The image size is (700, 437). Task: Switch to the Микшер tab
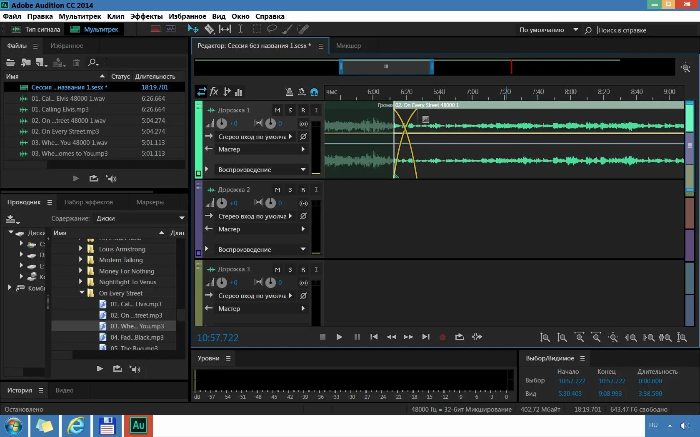[348, 46]
